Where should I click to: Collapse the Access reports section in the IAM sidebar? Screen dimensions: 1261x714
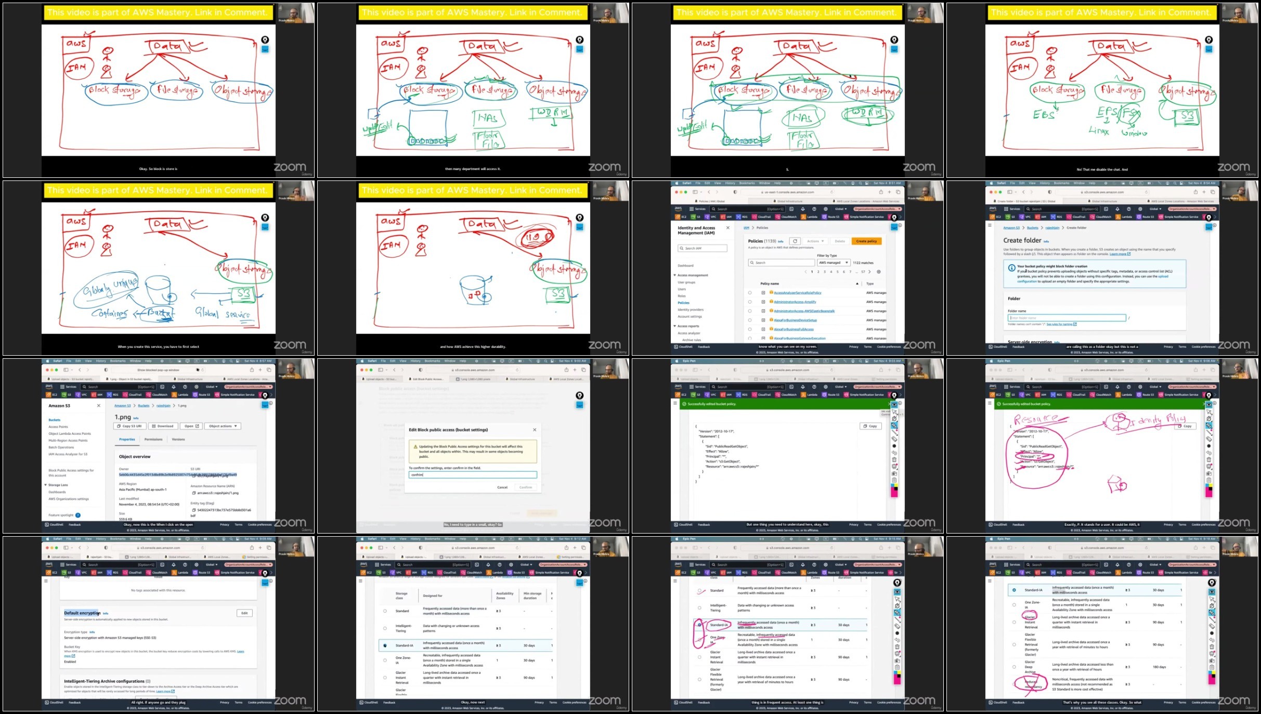coord(675,326)
